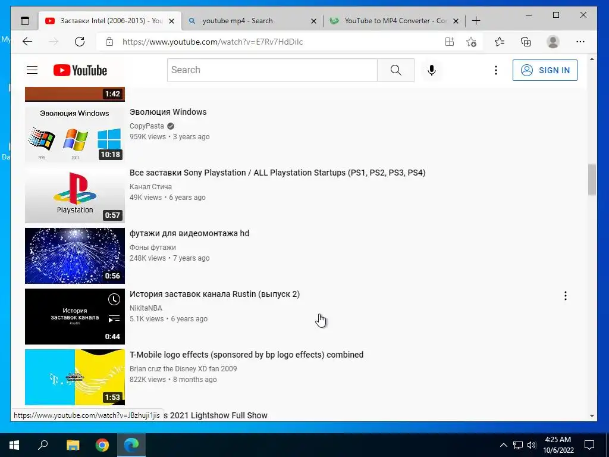Open network status tray icon
The image size is (609, 457).
tap(518, 445)
